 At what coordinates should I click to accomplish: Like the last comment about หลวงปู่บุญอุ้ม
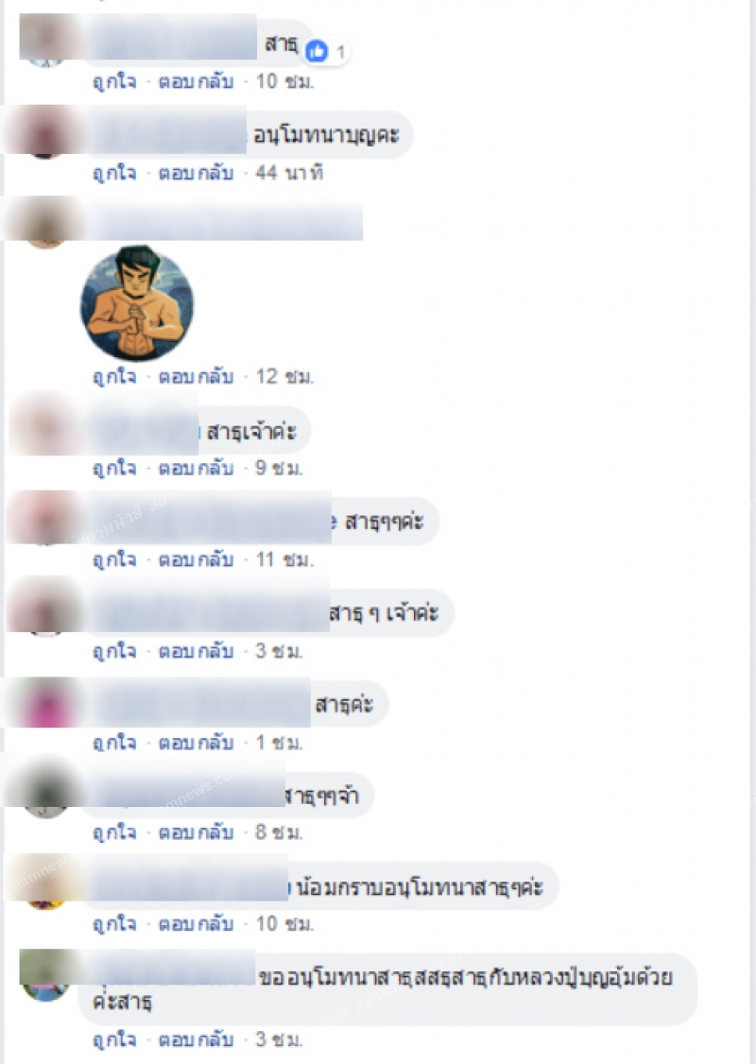pyautogui.click(x=114, y=1039)
